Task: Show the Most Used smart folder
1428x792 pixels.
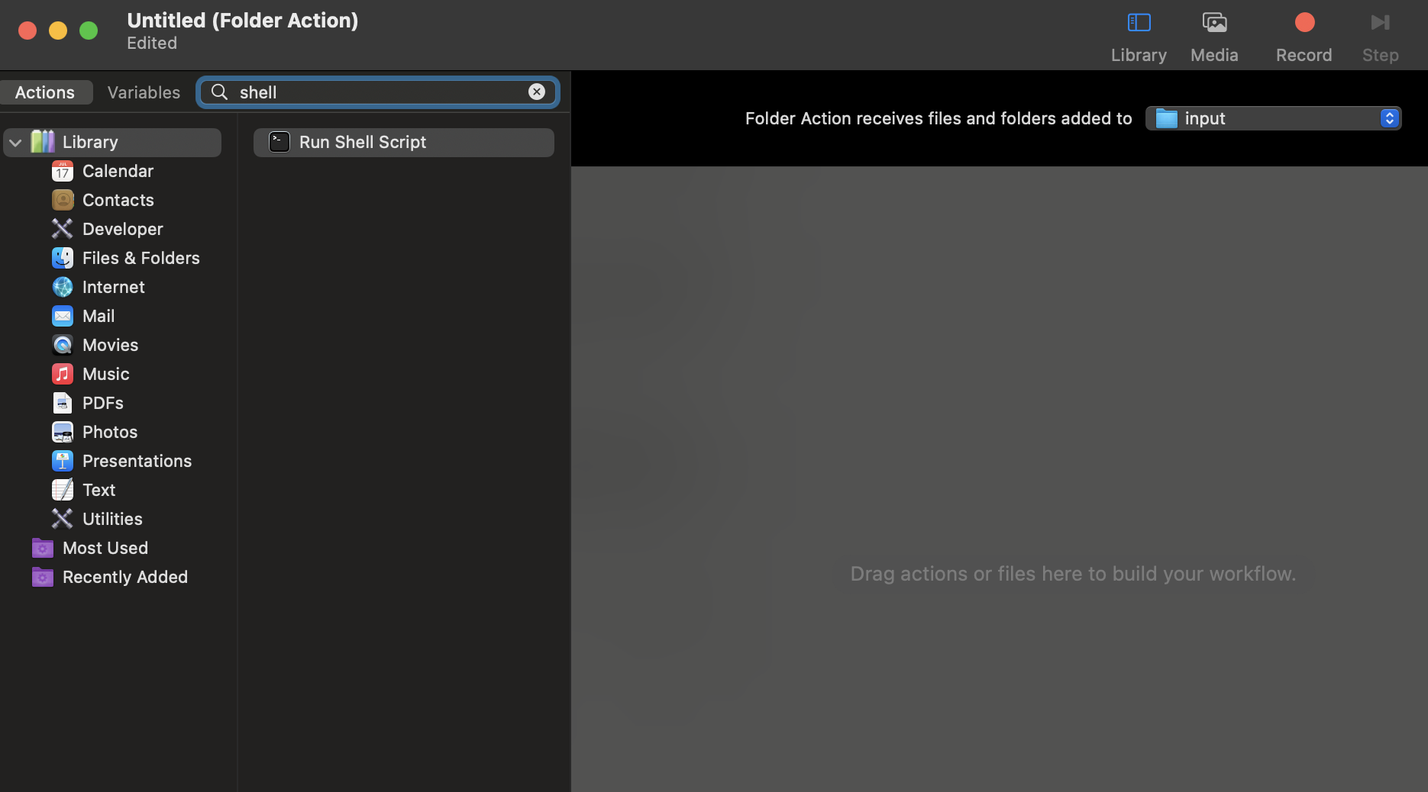Action: (105, 548)
